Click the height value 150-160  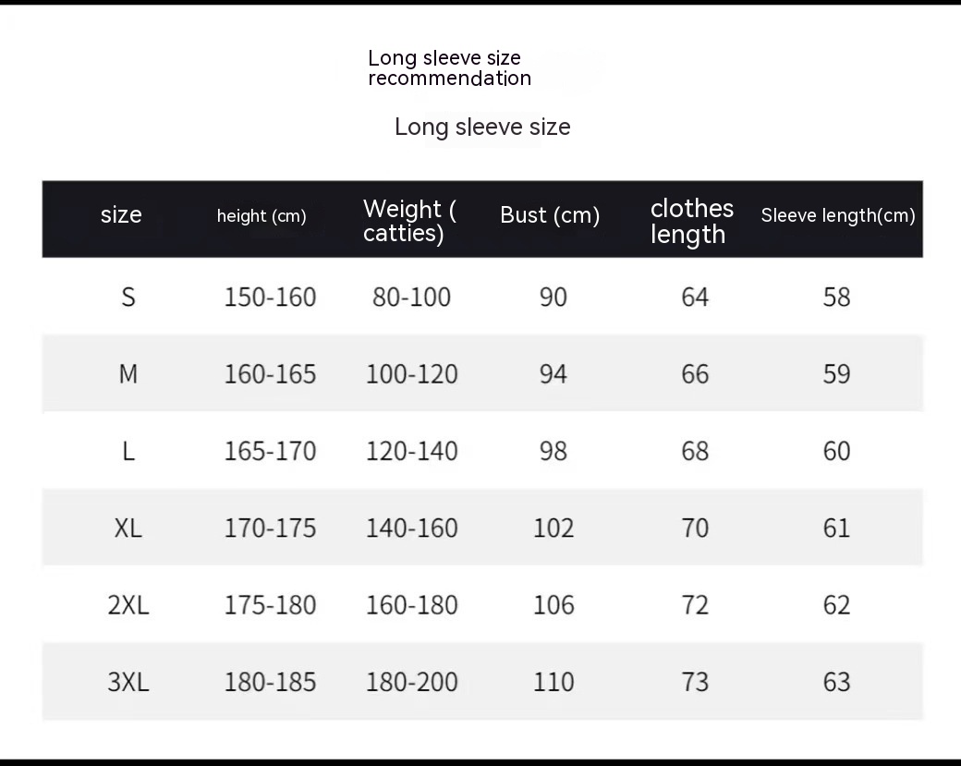click(x=270, y=297)
